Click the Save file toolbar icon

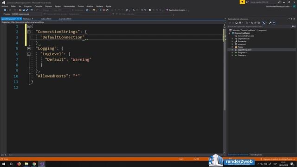coord(24,10)
